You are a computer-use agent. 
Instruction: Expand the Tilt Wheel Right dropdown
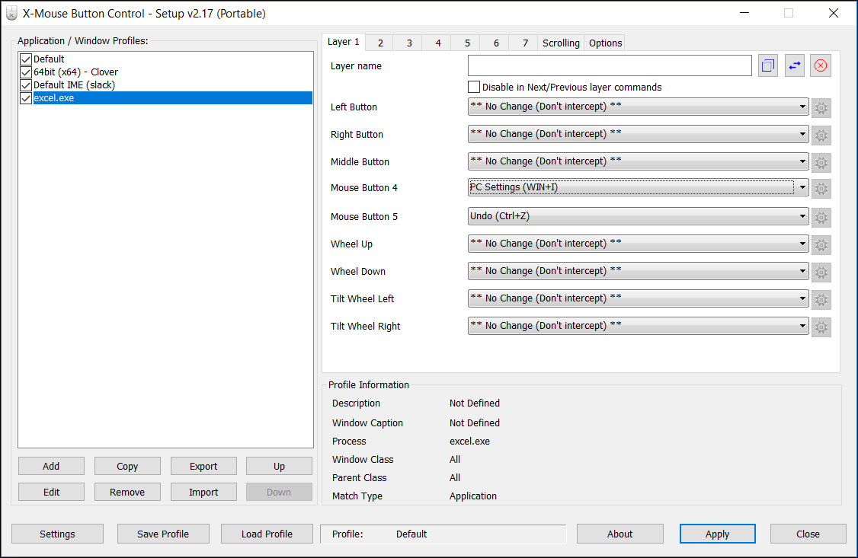click(638, 326)
